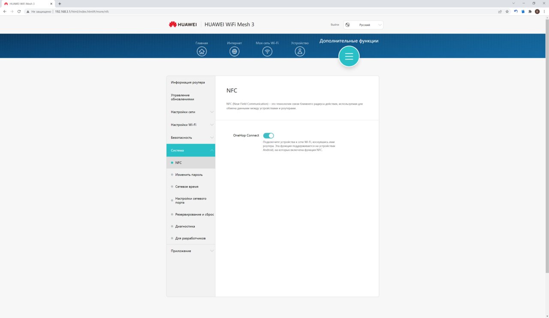Share this page from the address bar
The height and width of the screenshot is (318, 549).
pyautogui.click(x=500, y=12)
